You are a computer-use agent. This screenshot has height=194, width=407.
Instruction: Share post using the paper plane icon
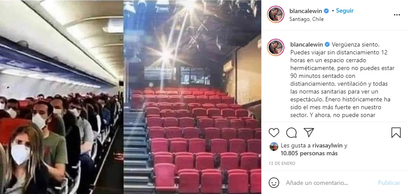[x=309, y=132]
